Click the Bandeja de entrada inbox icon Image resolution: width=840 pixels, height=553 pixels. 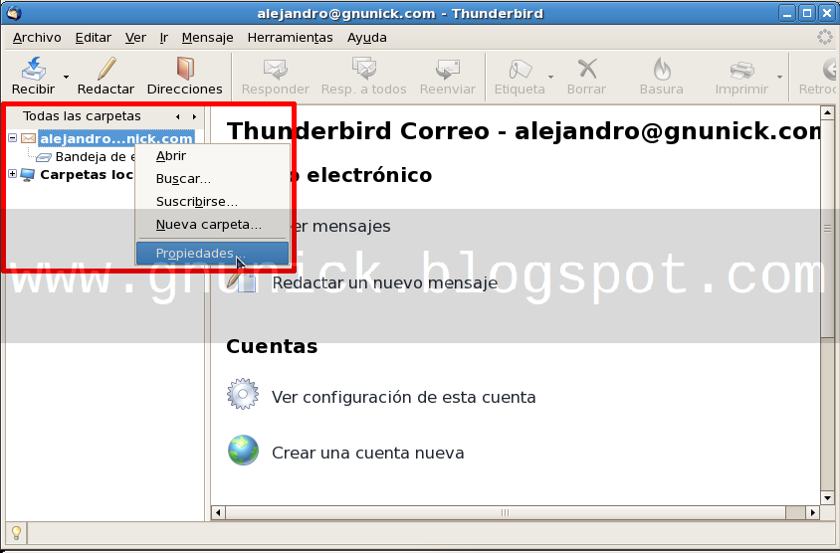click(44, 157)
